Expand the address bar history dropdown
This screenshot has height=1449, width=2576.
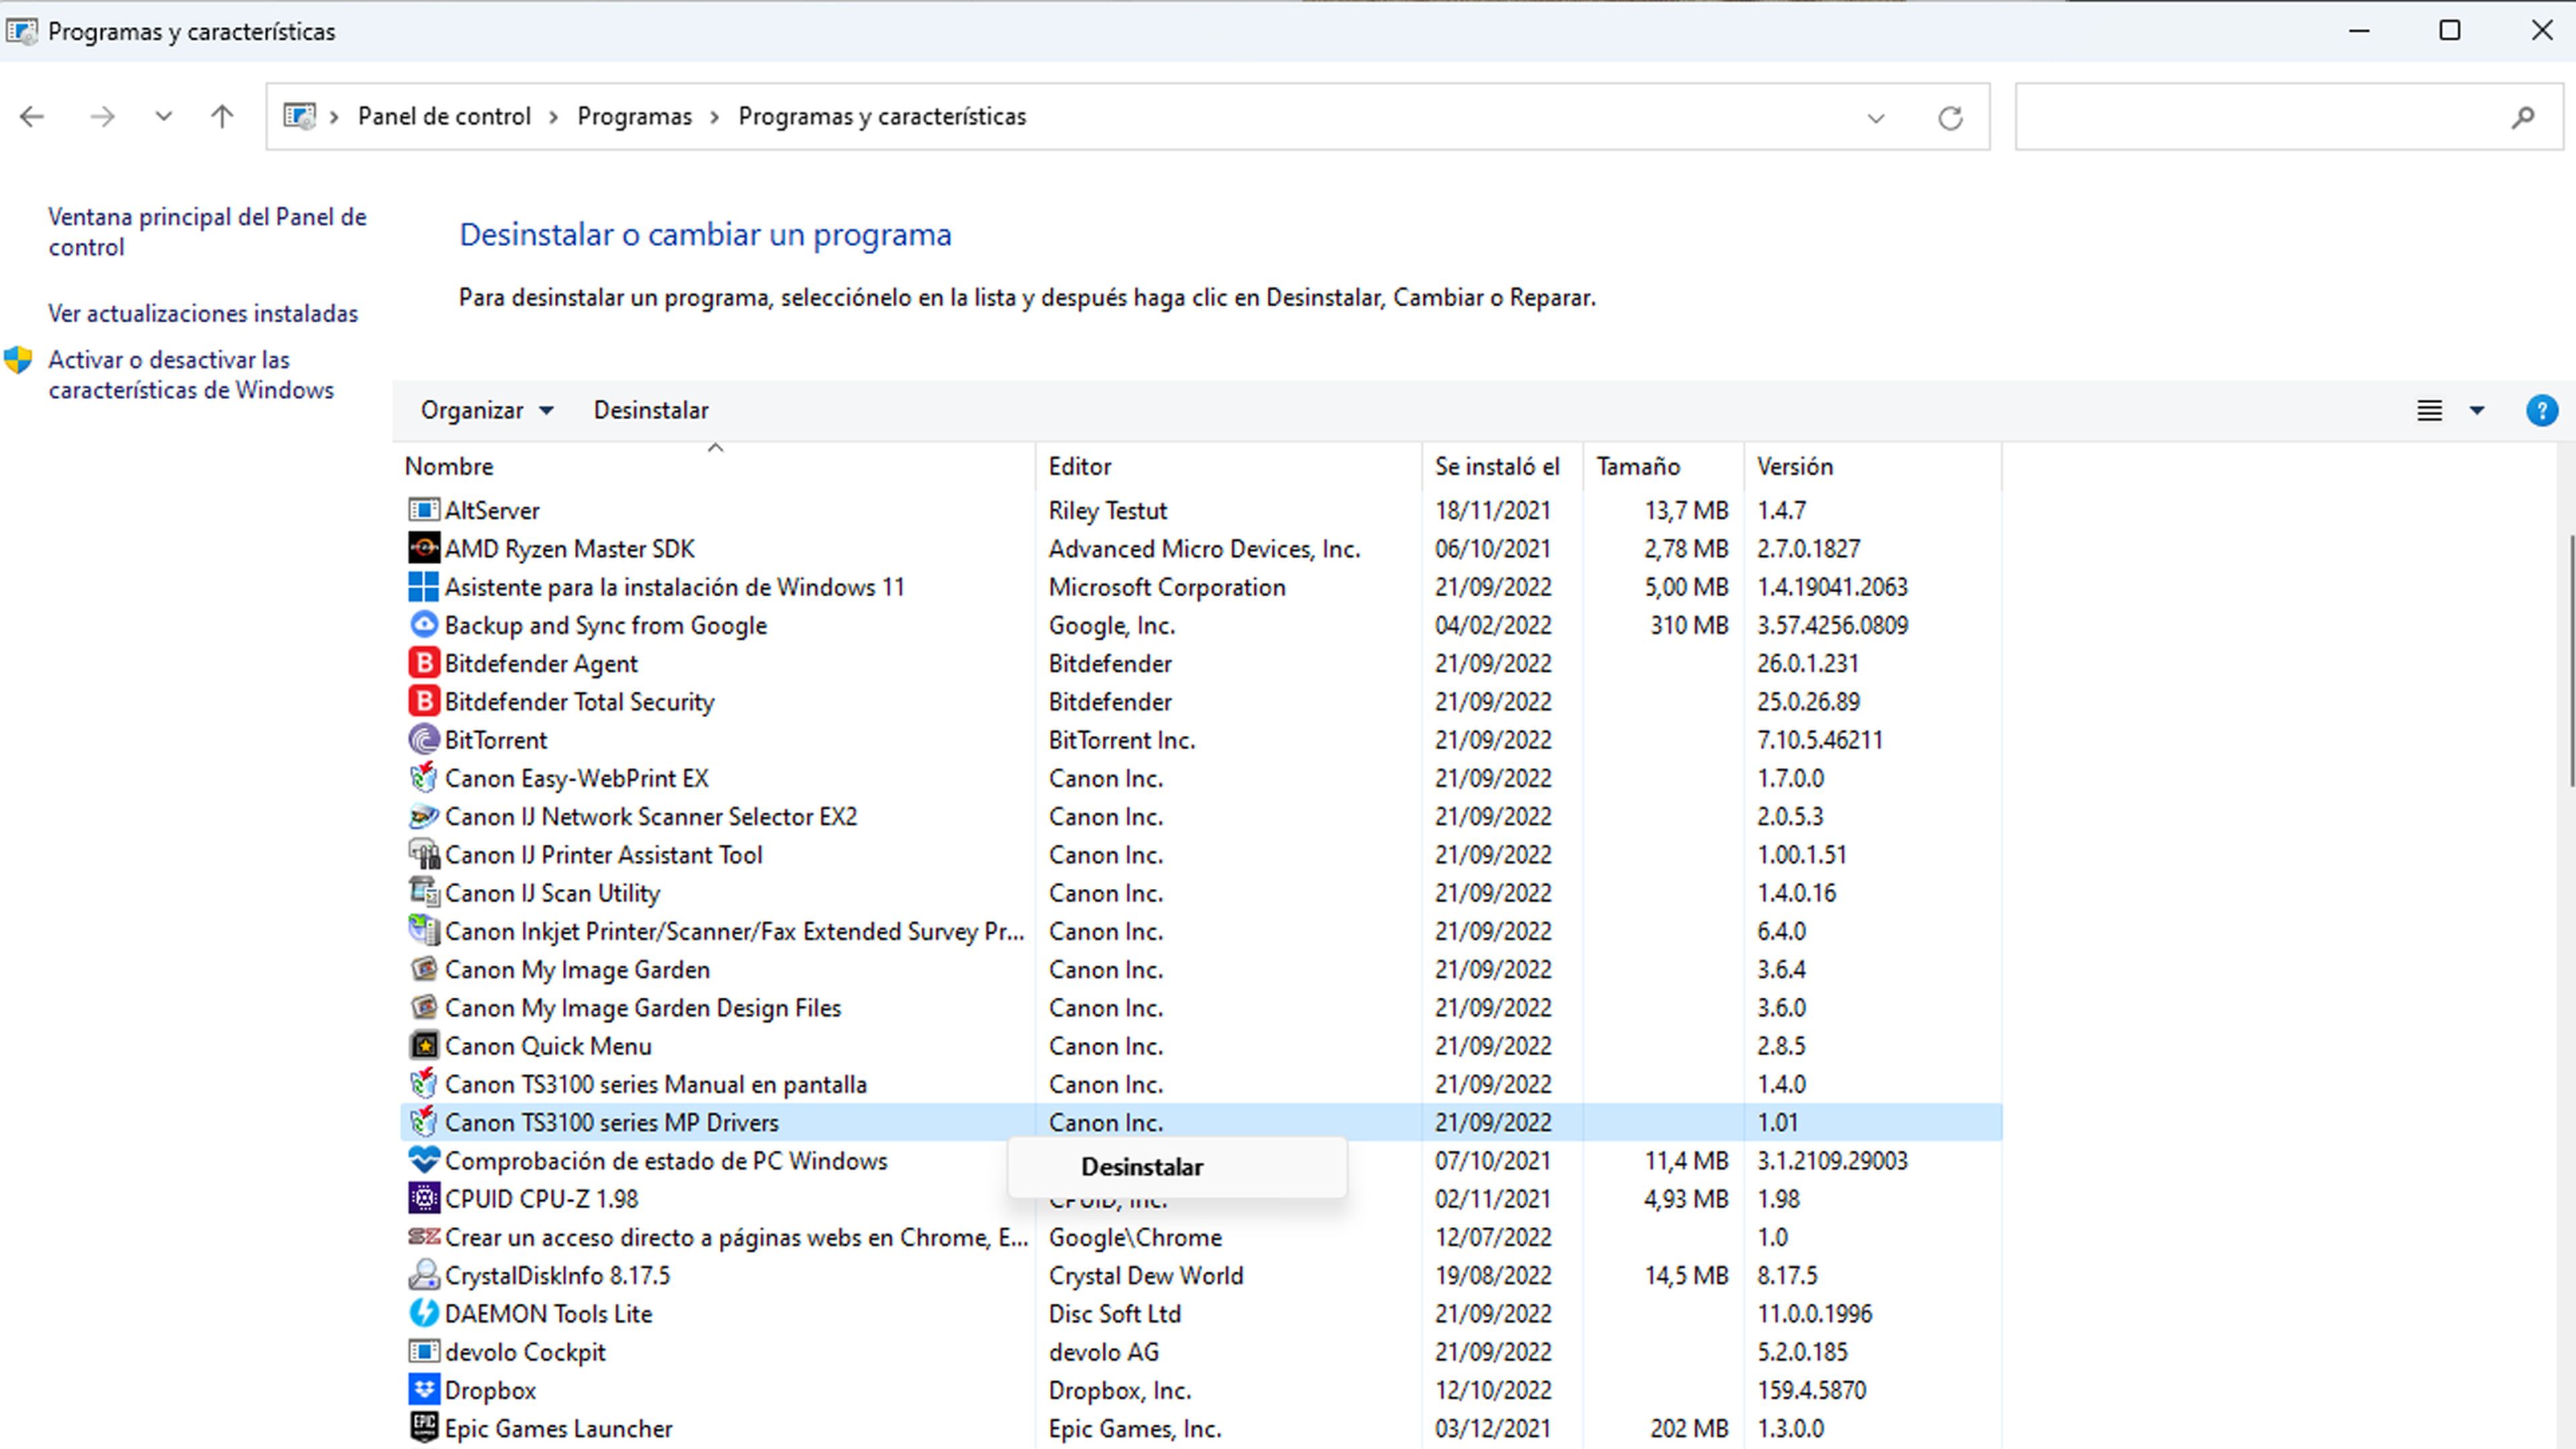coord(1875,118)
